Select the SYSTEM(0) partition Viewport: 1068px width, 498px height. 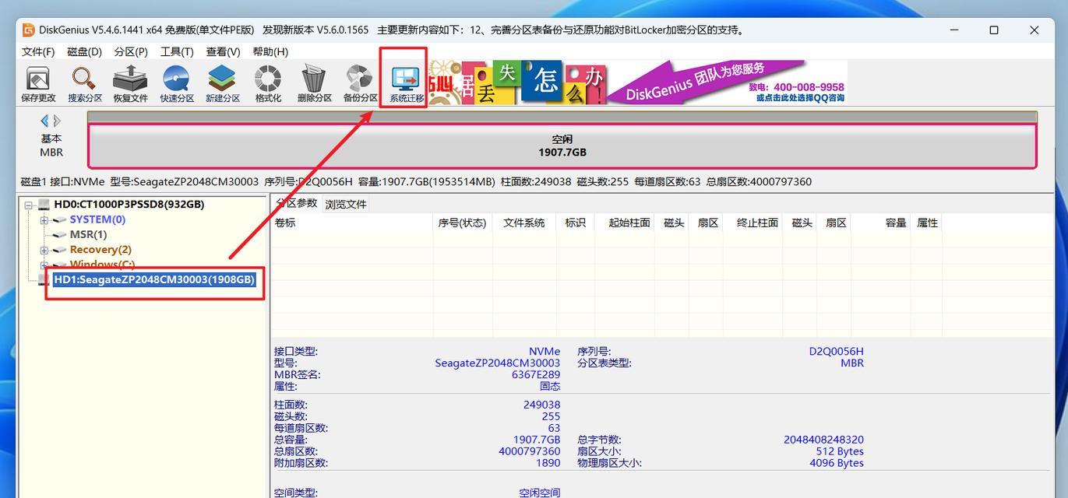click(x=97, y=219)
